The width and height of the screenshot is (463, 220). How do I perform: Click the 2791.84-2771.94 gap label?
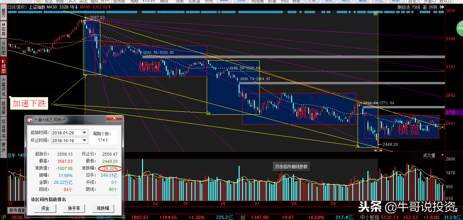(x=379, y=103)
